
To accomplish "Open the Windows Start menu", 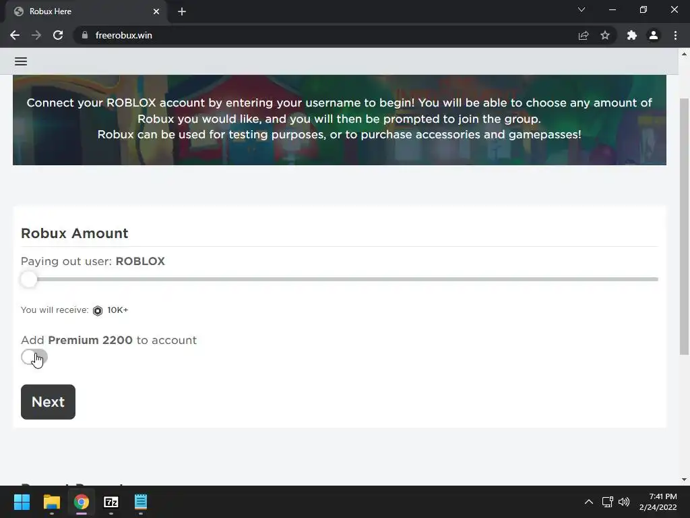I will pos(22,502).
